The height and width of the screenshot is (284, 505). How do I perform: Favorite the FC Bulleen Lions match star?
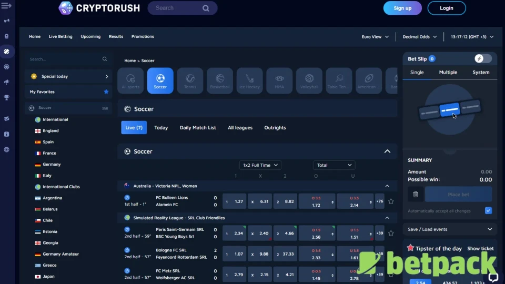coord(391,201)
